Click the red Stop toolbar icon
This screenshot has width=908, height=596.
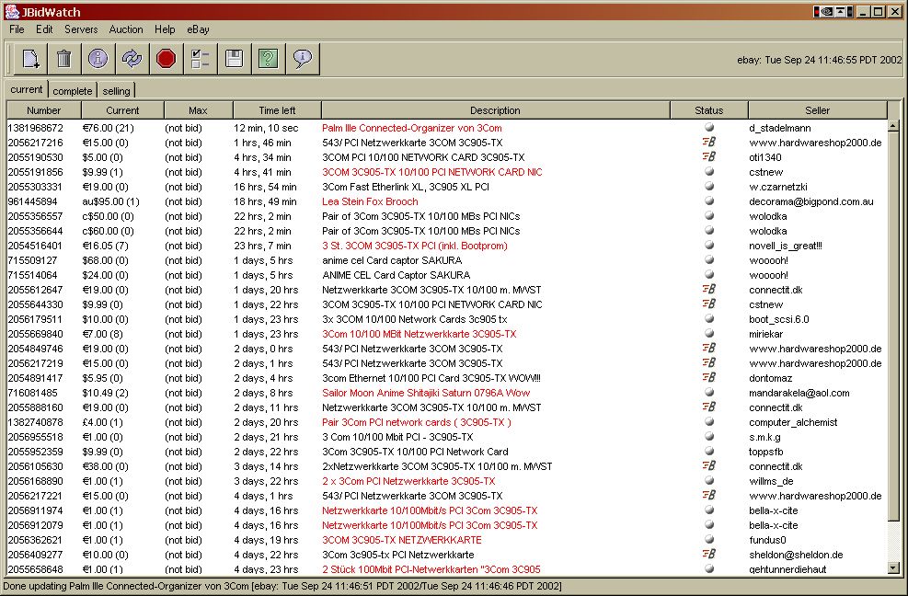click(x=167, y=59)
